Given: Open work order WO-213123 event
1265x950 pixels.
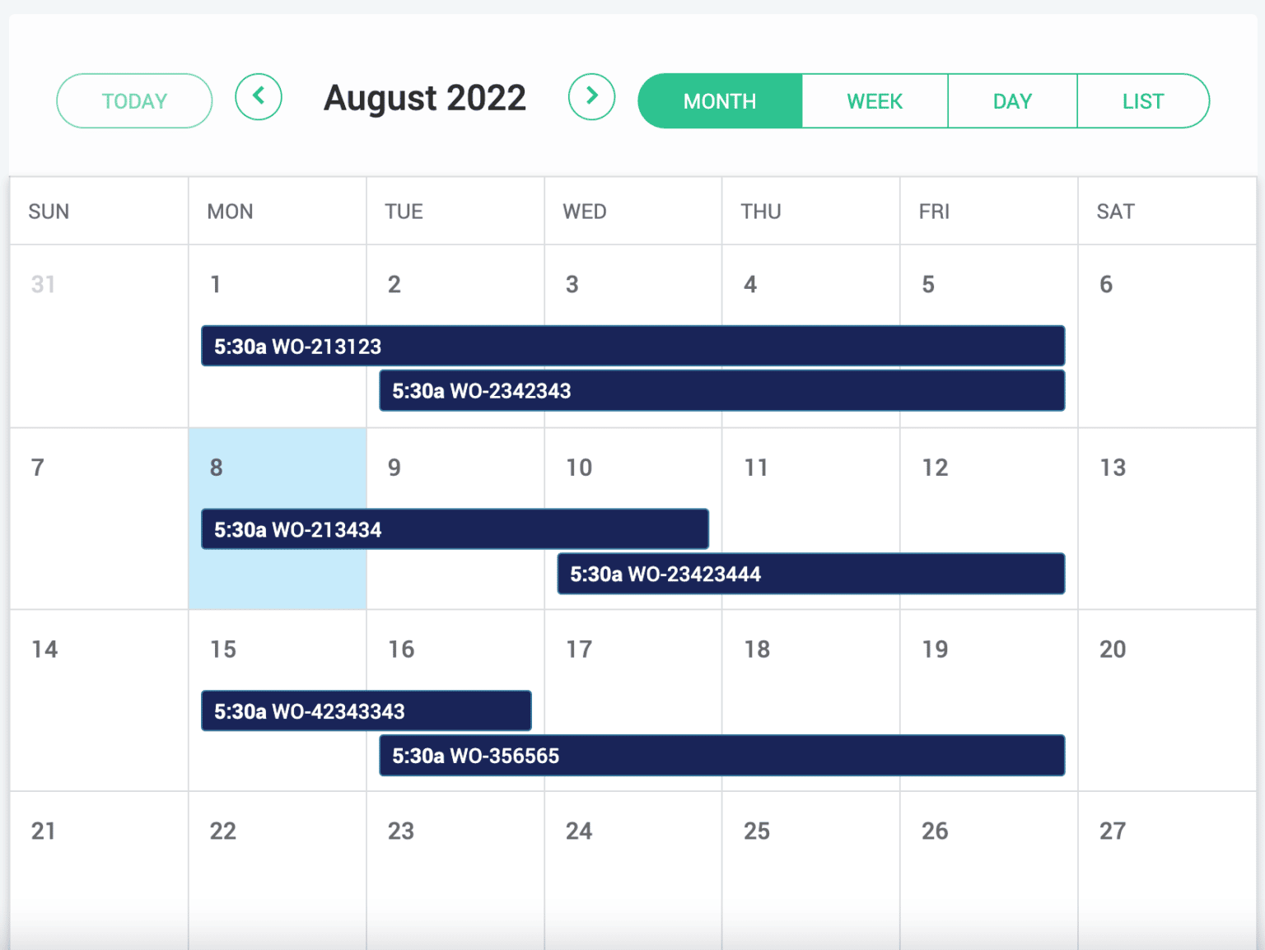Looking at the screenshot, I should (632, 347).
